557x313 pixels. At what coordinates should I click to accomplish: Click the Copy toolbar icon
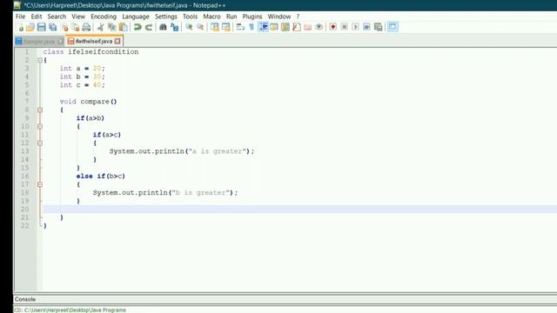pyautogui.click(x=112, y=27)
